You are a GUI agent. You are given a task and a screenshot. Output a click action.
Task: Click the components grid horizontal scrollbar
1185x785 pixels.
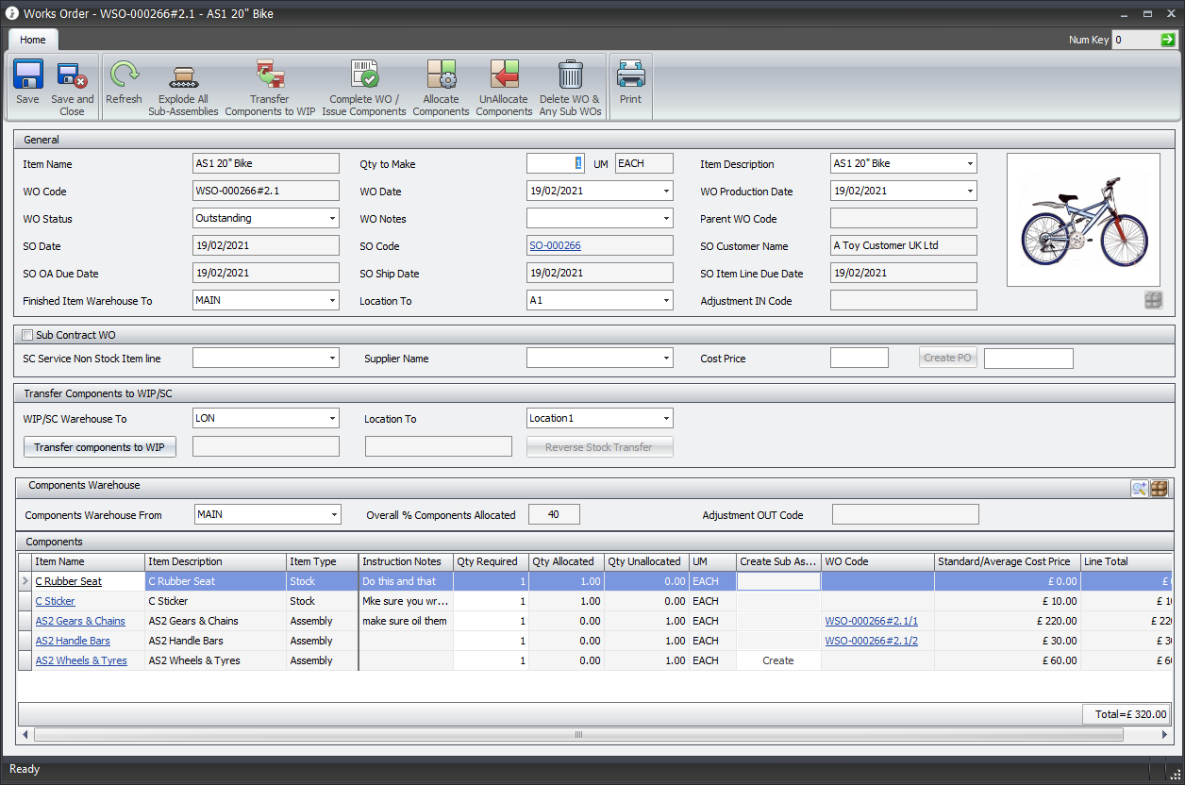click(x=580, y=734)
